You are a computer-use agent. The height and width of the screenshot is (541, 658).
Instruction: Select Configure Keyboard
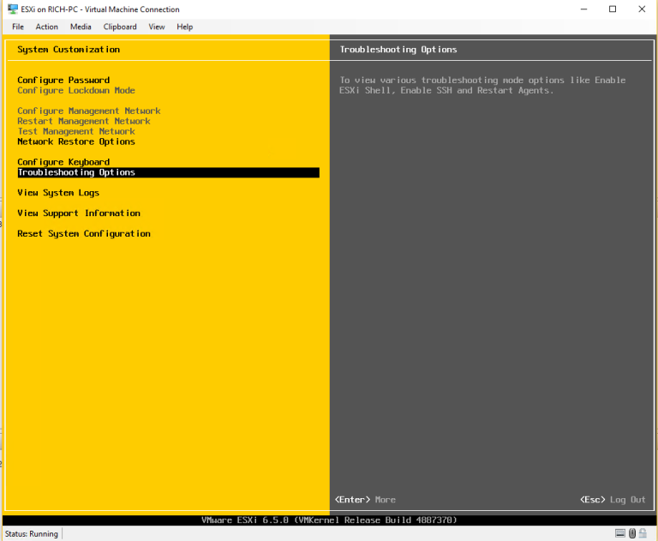(63, 162)
